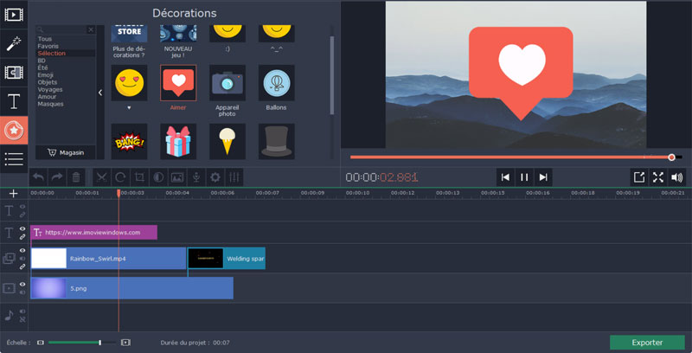The height and width of the screenshot is (353, 692).
Task: Click the pop-out preview window icon
Action: click(x=639, y=177)
